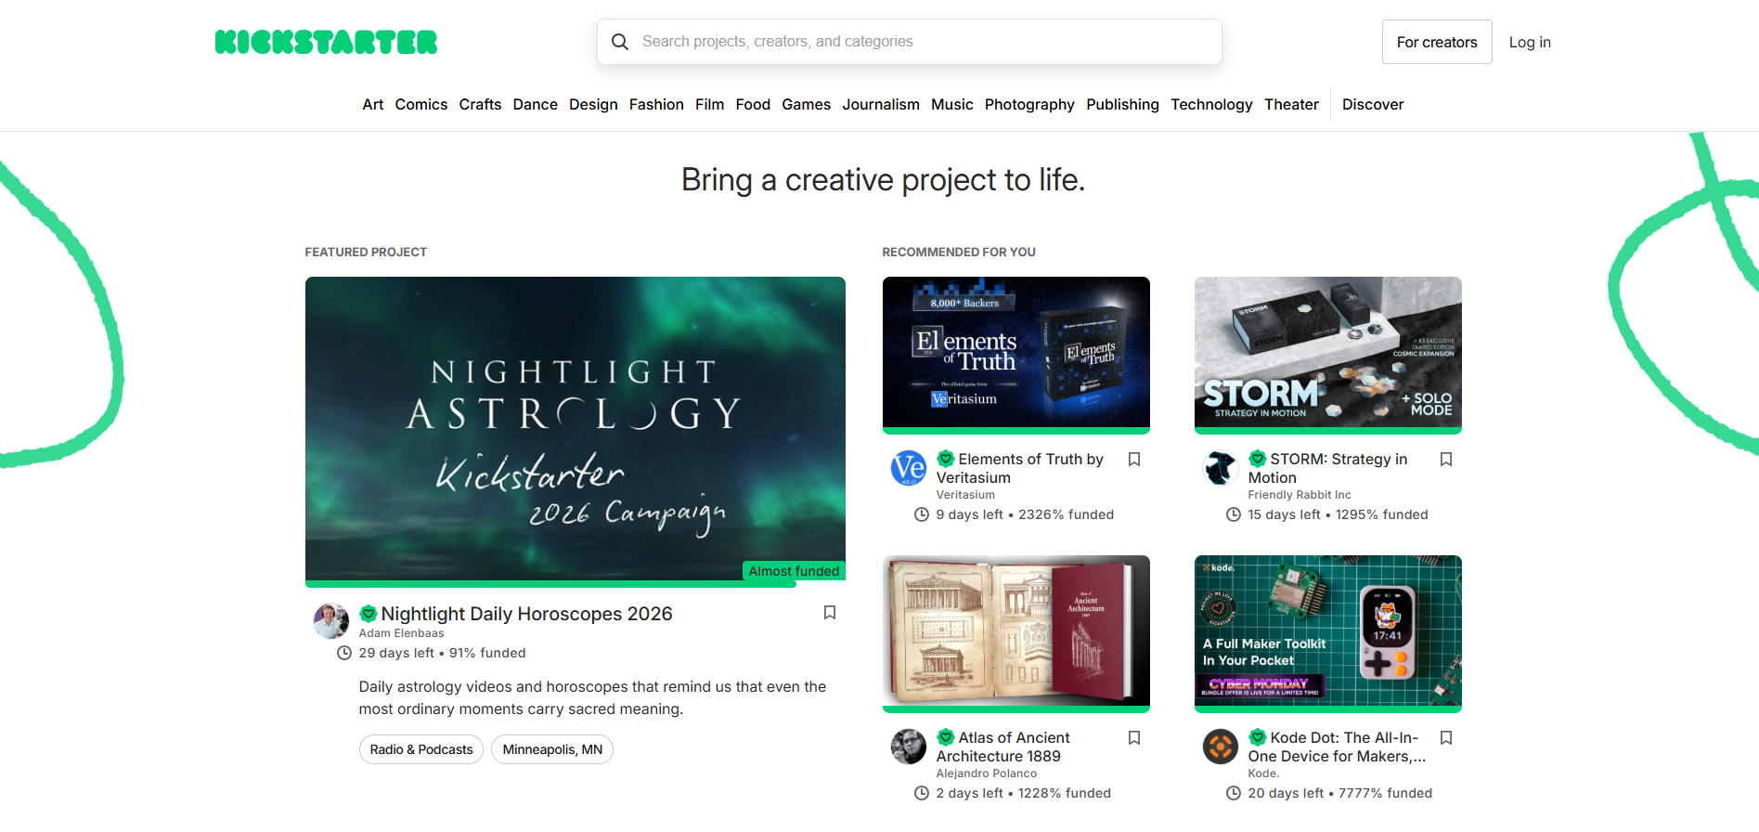
Task: Open the Food category
Action: 753,104
